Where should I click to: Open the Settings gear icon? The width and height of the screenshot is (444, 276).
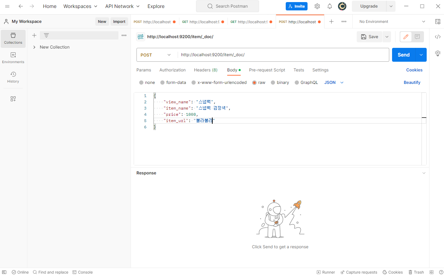click(317, 6)
